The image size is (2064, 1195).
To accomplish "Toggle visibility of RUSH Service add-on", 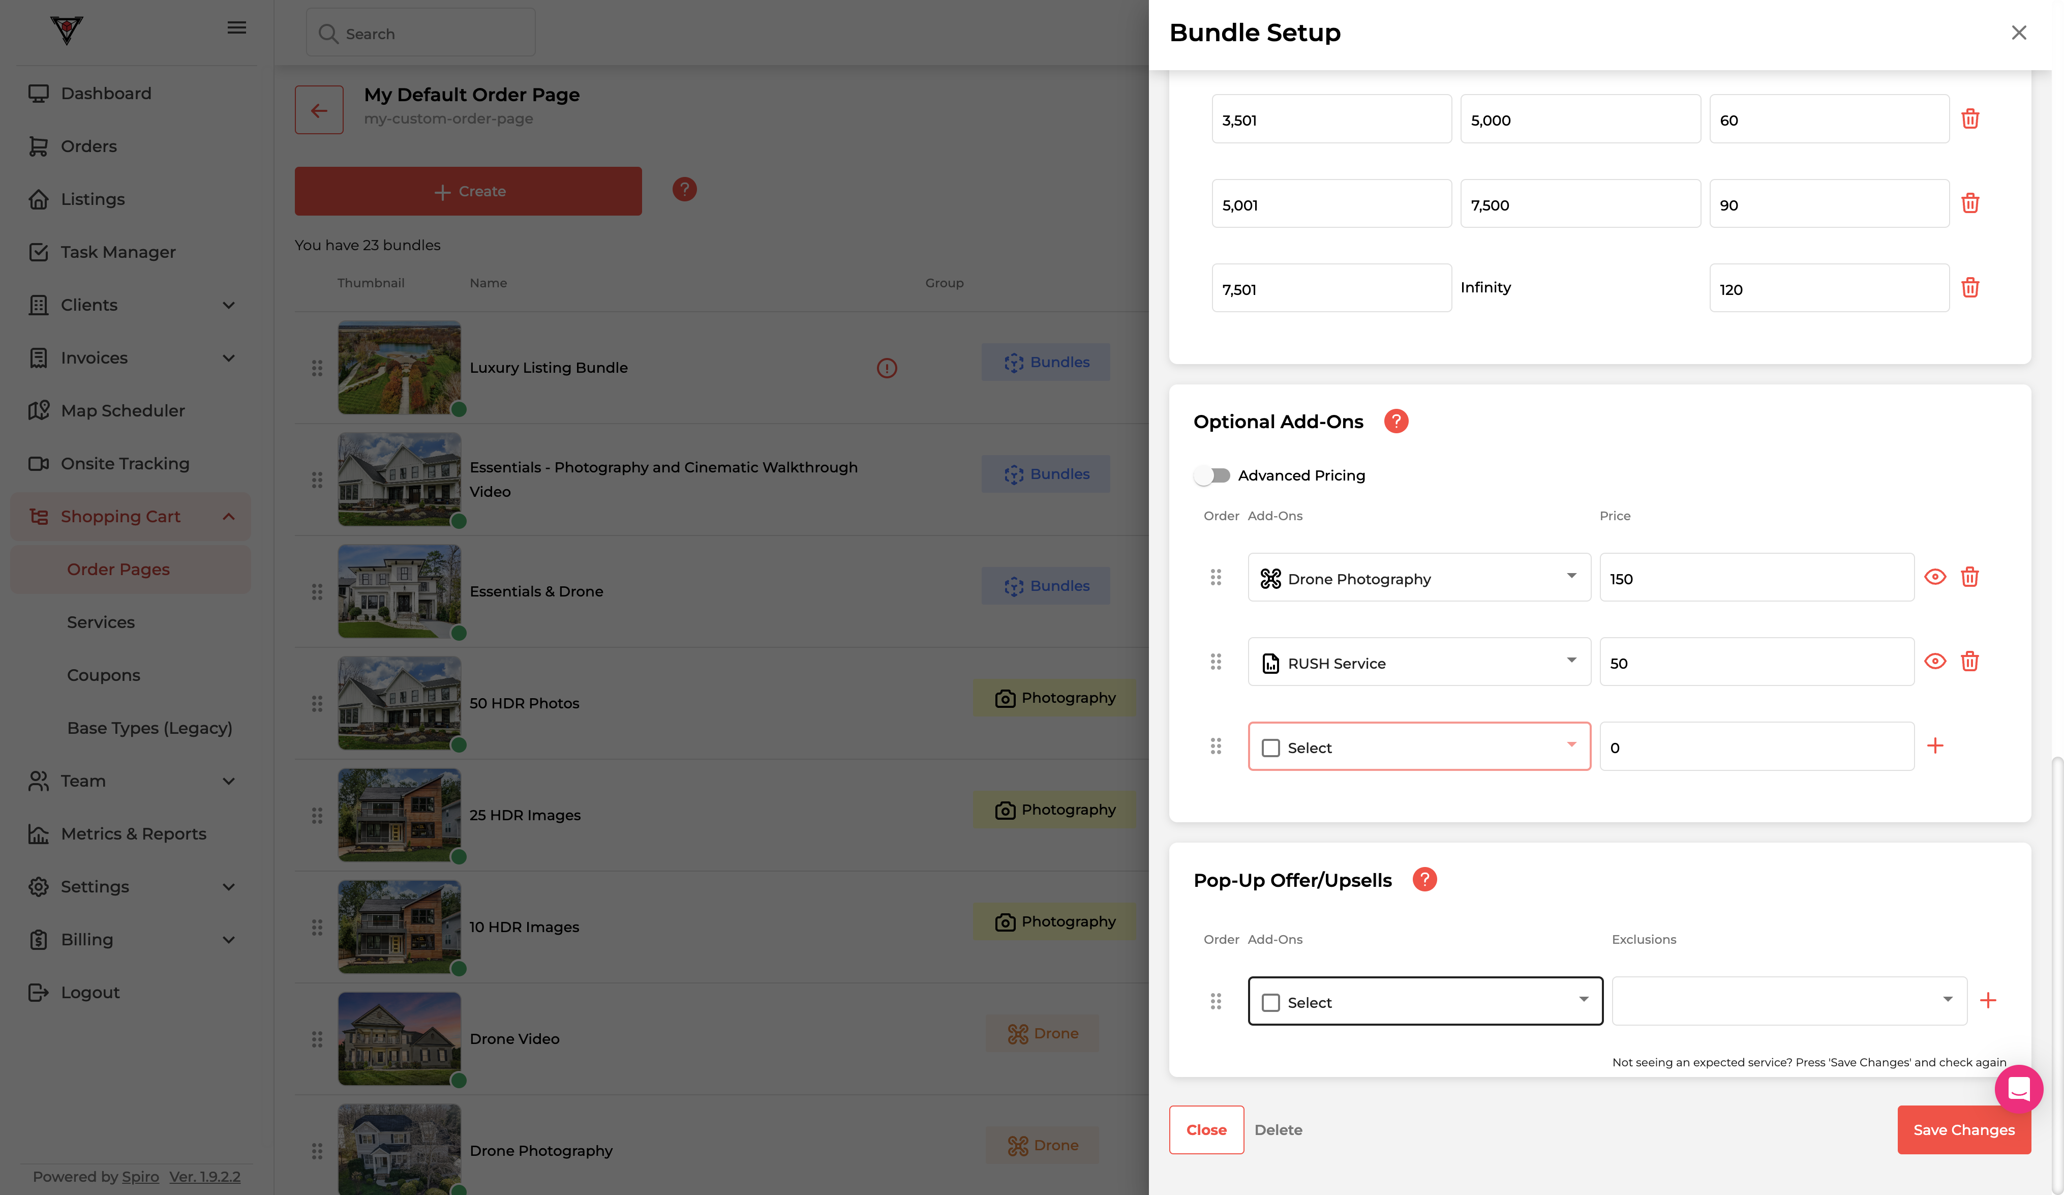I will click(x=1934, y=661).
